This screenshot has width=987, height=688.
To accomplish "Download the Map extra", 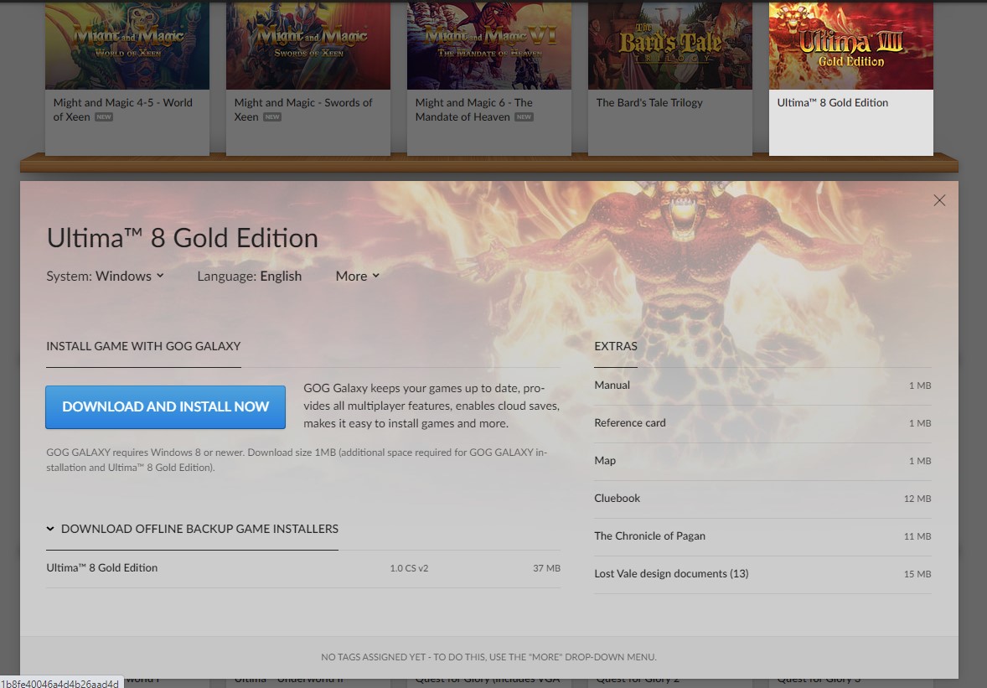I will pos(762,461).
